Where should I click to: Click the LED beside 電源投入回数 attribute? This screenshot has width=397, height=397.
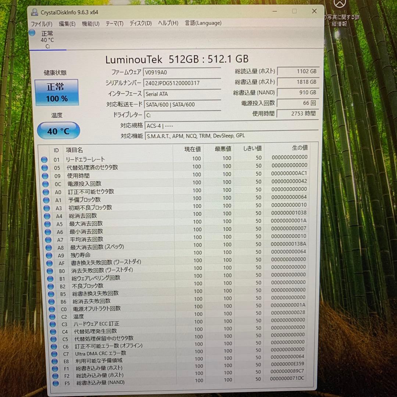point(44,183)
